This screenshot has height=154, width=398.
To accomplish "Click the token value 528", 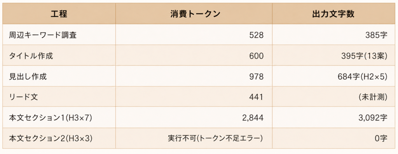I will click(x=257, y=35).
